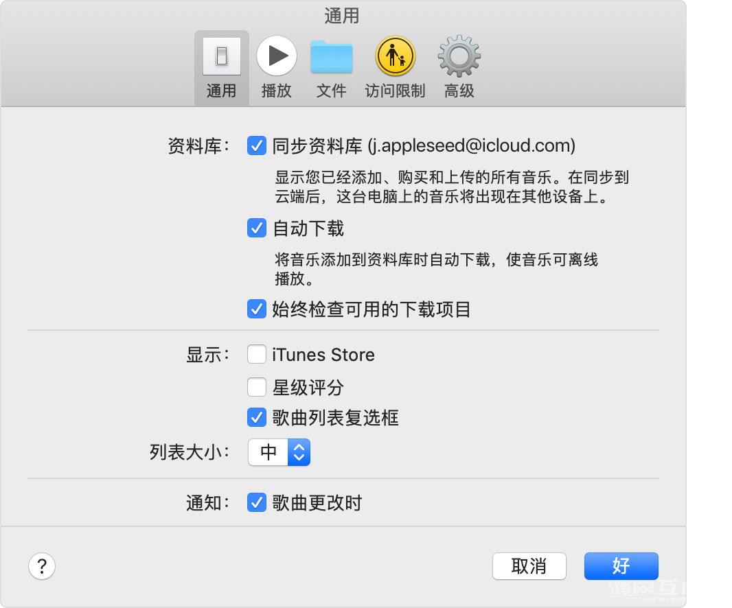Switch to the 高级 preferences tab
The image size is (732, 608).
[458, 65]
